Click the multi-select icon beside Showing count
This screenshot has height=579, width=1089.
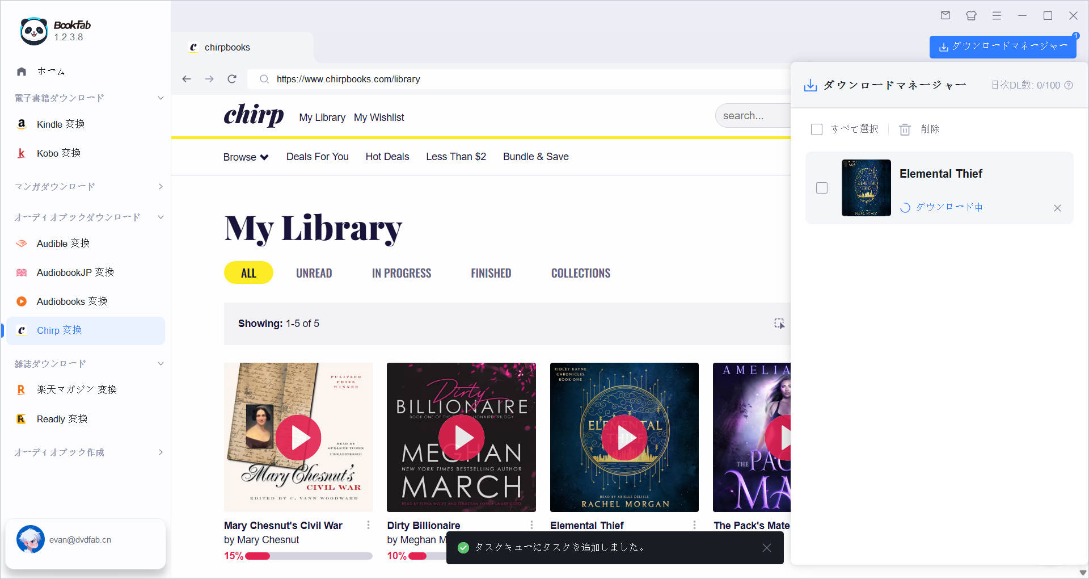tap(779, 323)
